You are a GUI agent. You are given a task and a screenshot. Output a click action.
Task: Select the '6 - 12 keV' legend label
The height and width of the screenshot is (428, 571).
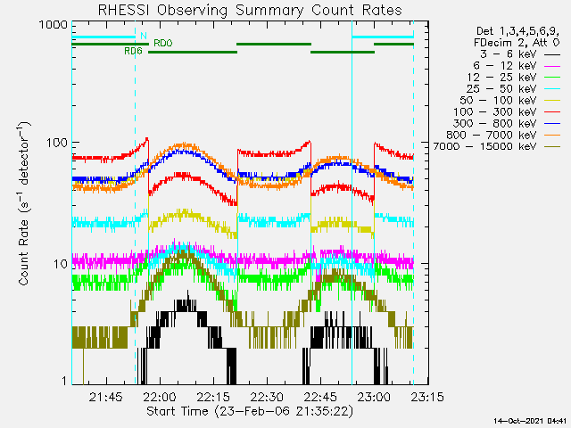tap(505, 66)
